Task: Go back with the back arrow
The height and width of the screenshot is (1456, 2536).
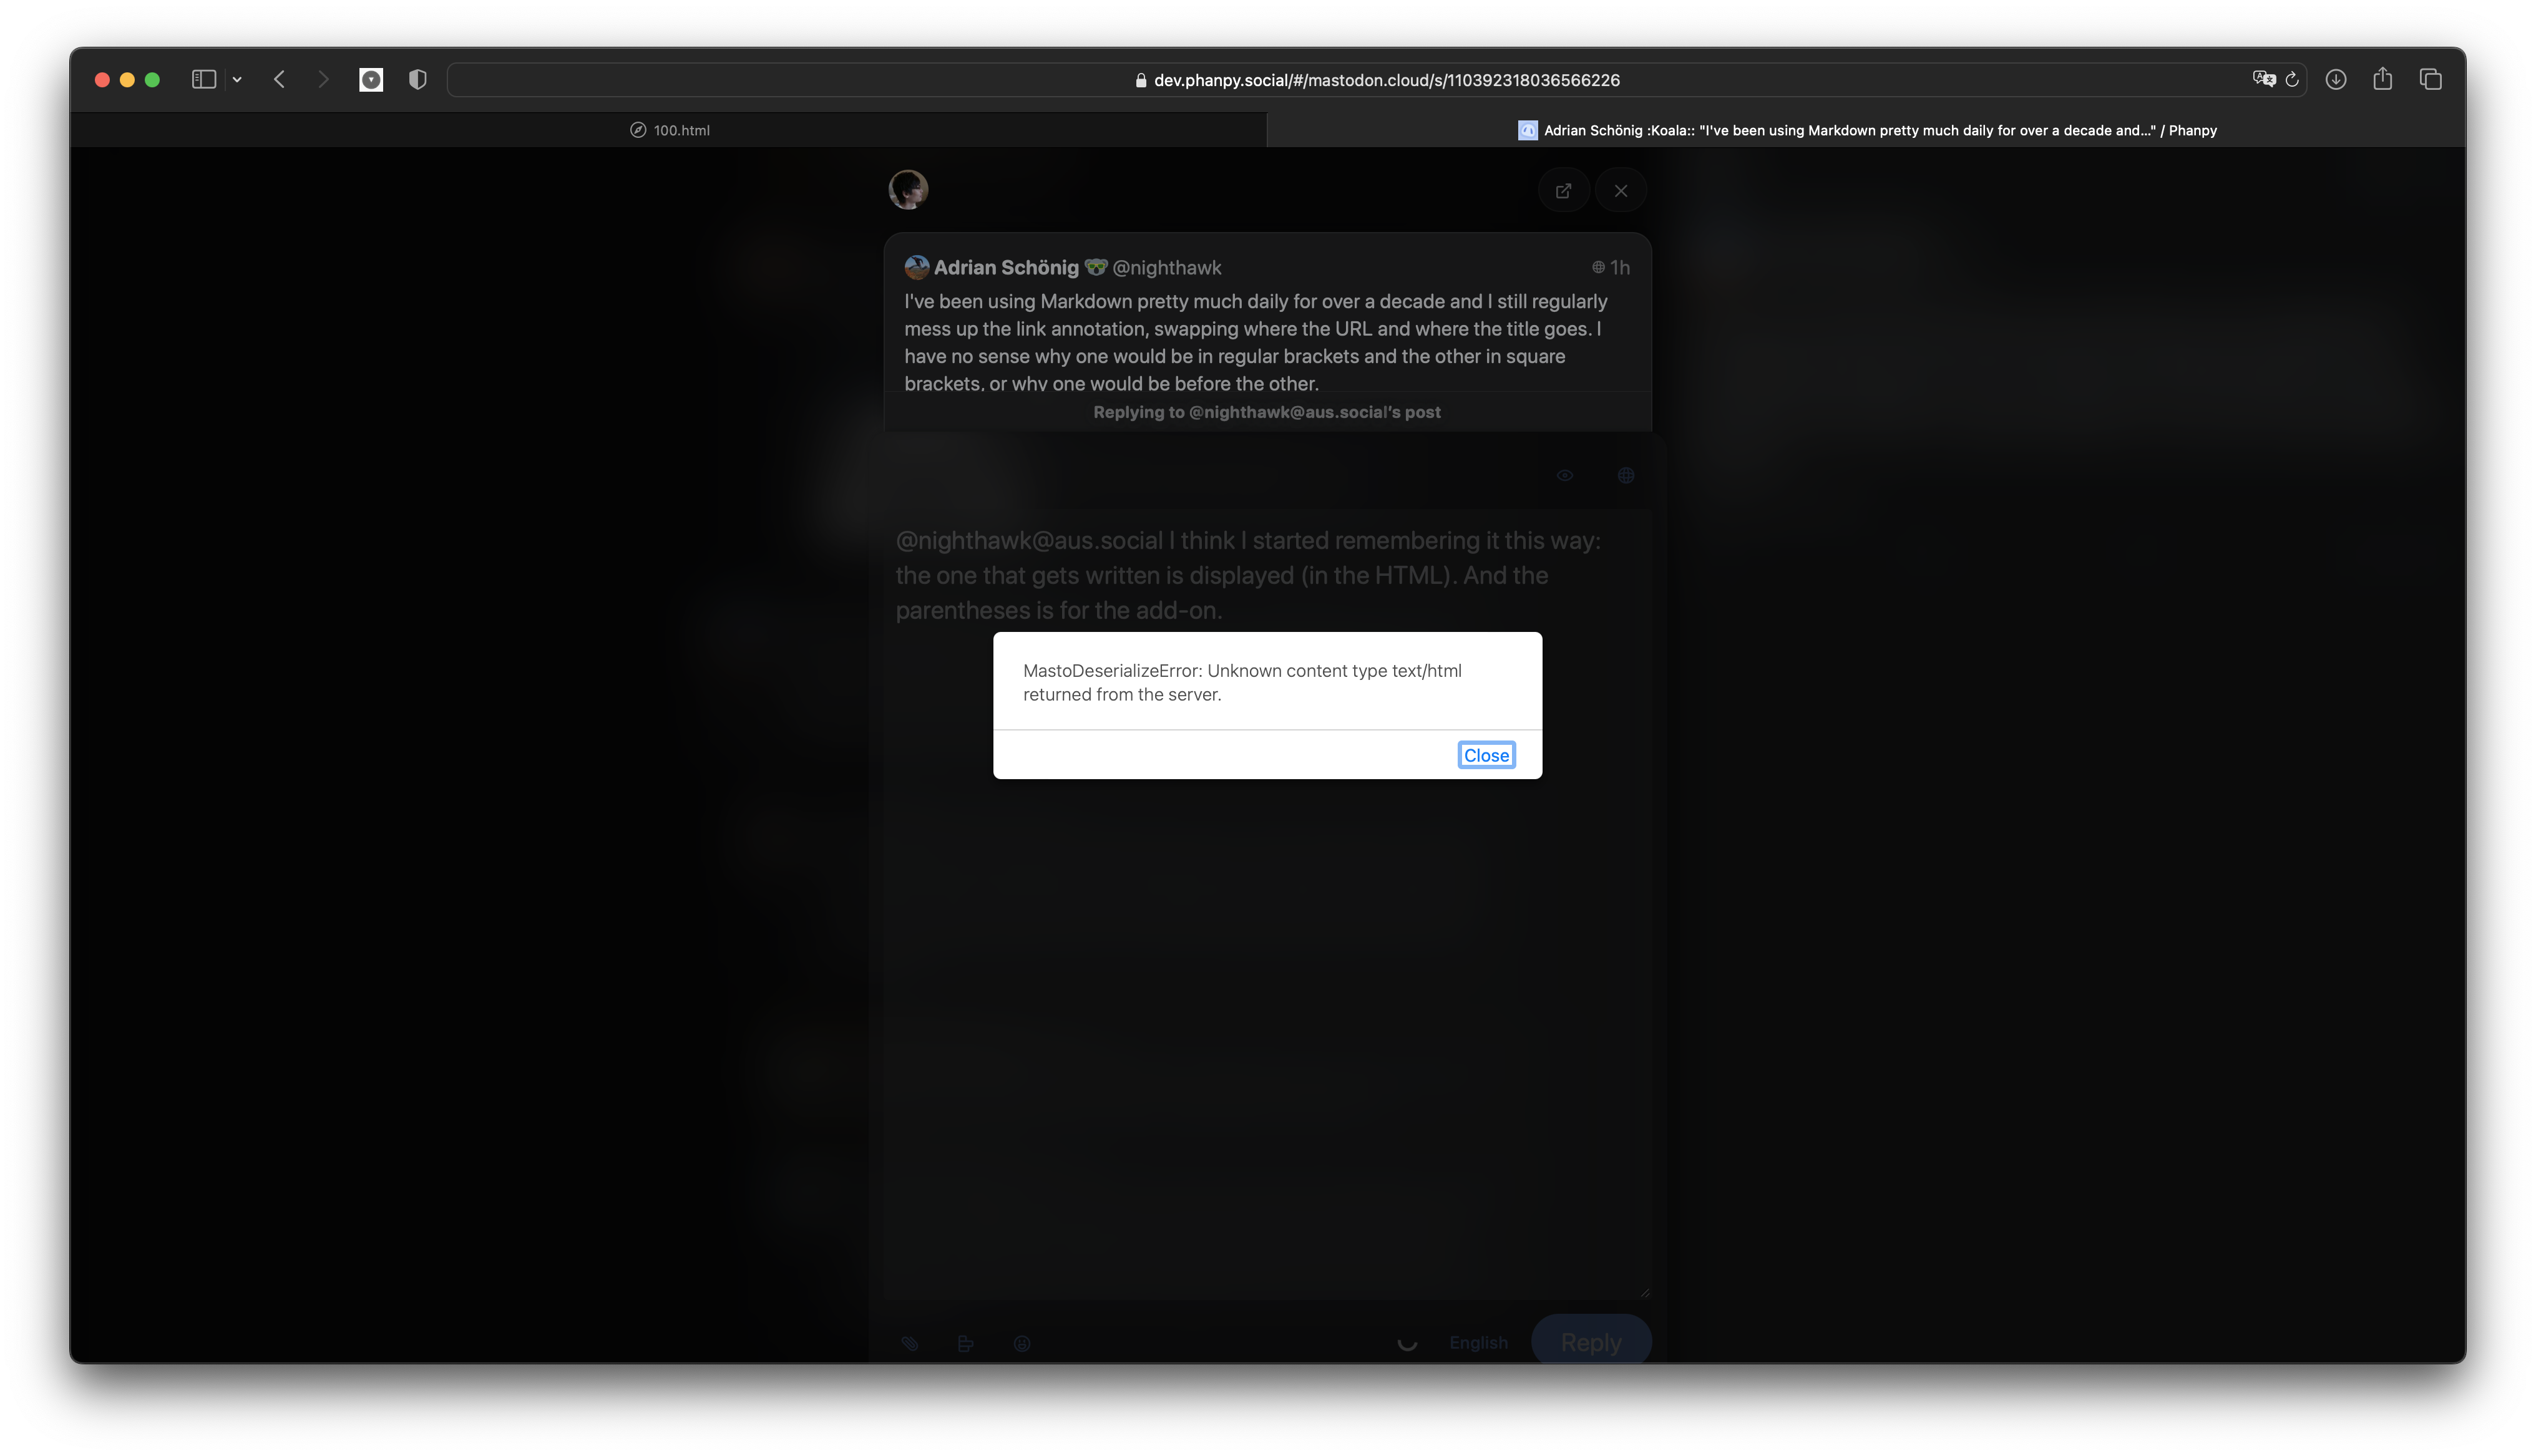Action: click(280, 79)
